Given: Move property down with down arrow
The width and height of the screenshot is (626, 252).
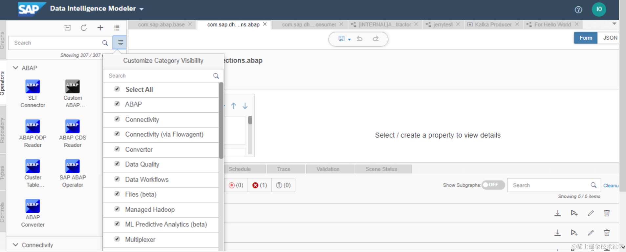Looking at the screenshot, I should click(x=245, y=106).
